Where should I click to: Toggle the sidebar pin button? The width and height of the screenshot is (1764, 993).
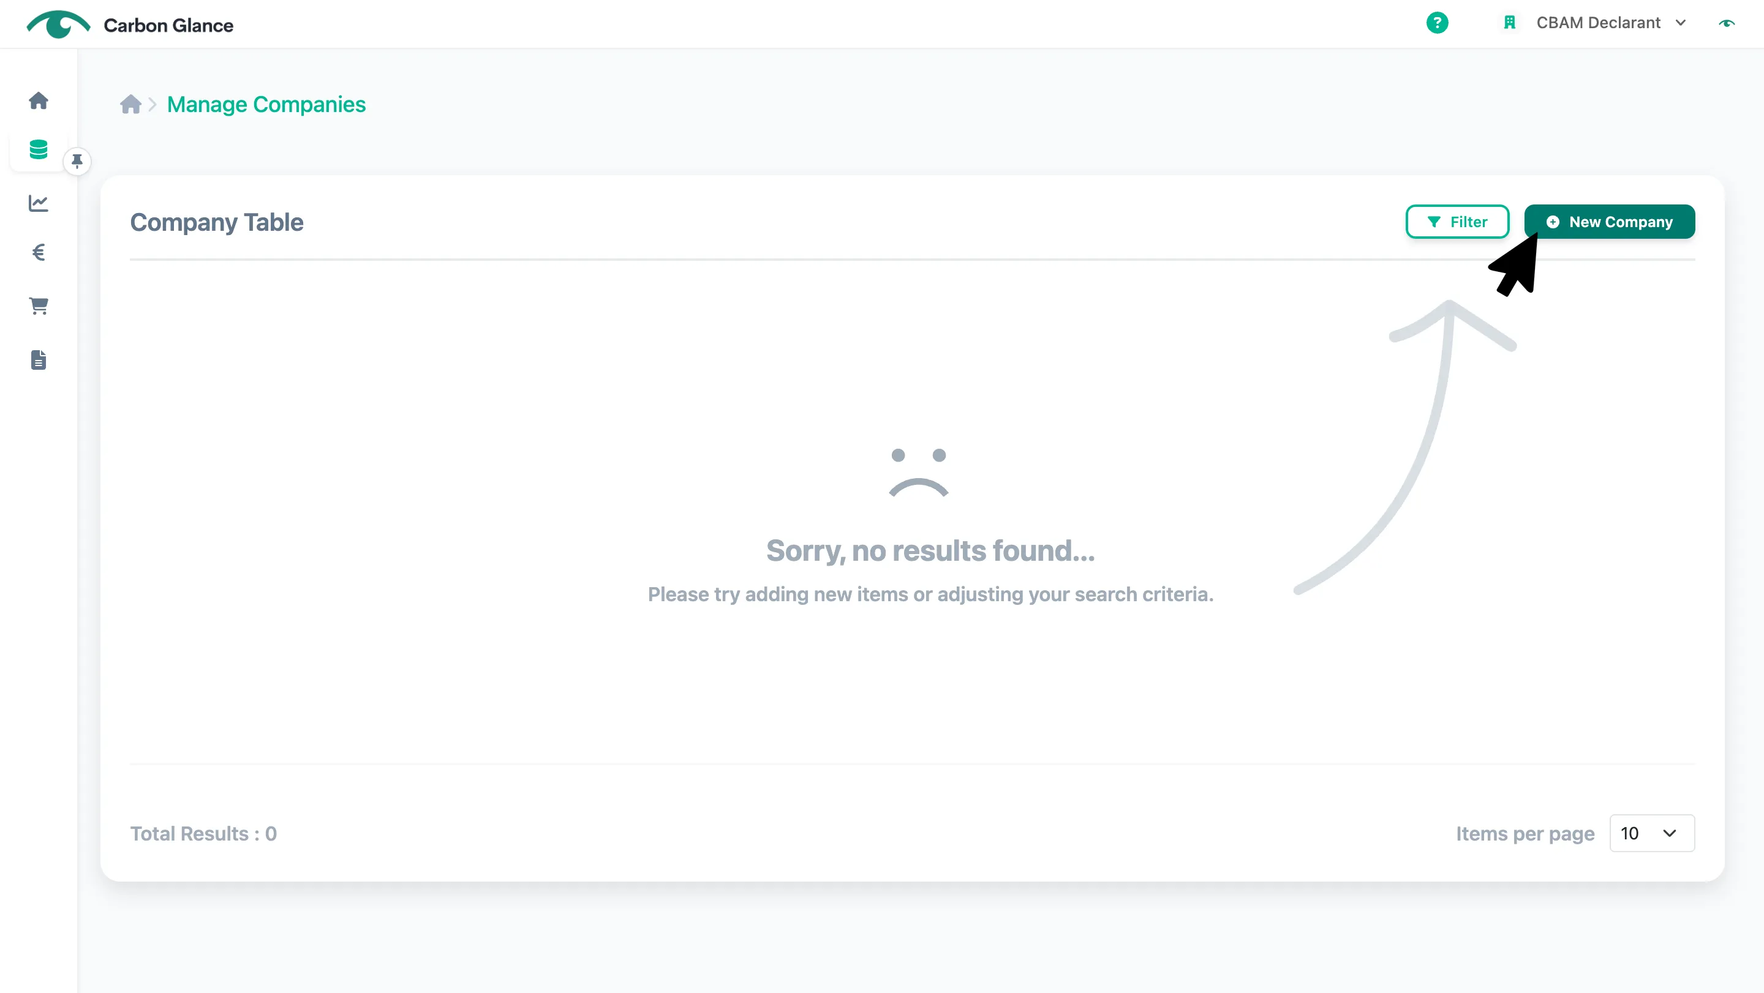click(x=77, y=161)
